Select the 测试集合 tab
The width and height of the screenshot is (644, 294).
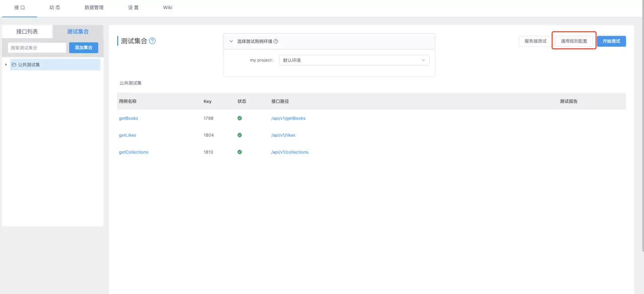tap(78, 32)
